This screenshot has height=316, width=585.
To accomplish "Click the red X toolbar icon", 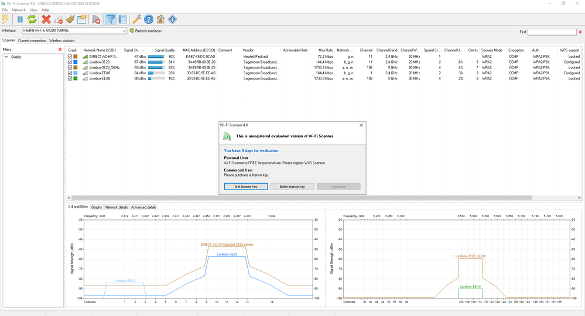I will (x=46, y=19).
